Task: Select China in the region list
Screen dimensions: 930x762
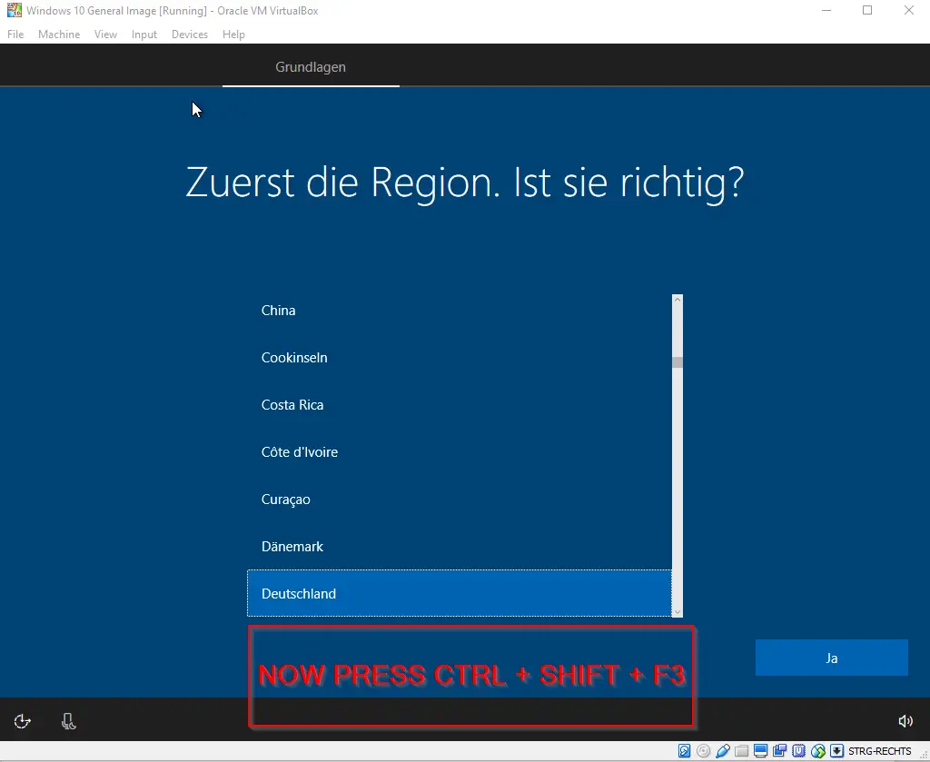Action: pyautogui.click(x=460, y=310)
